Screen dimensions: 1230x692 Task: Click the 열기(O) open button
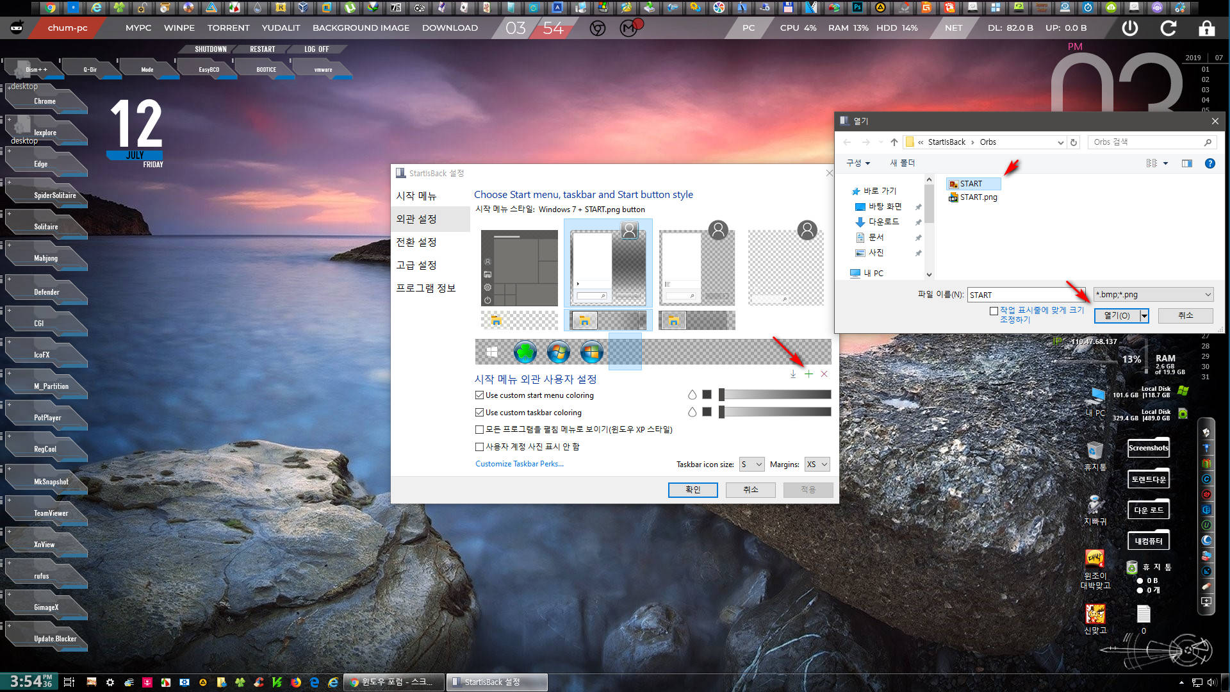point(1117,316)
